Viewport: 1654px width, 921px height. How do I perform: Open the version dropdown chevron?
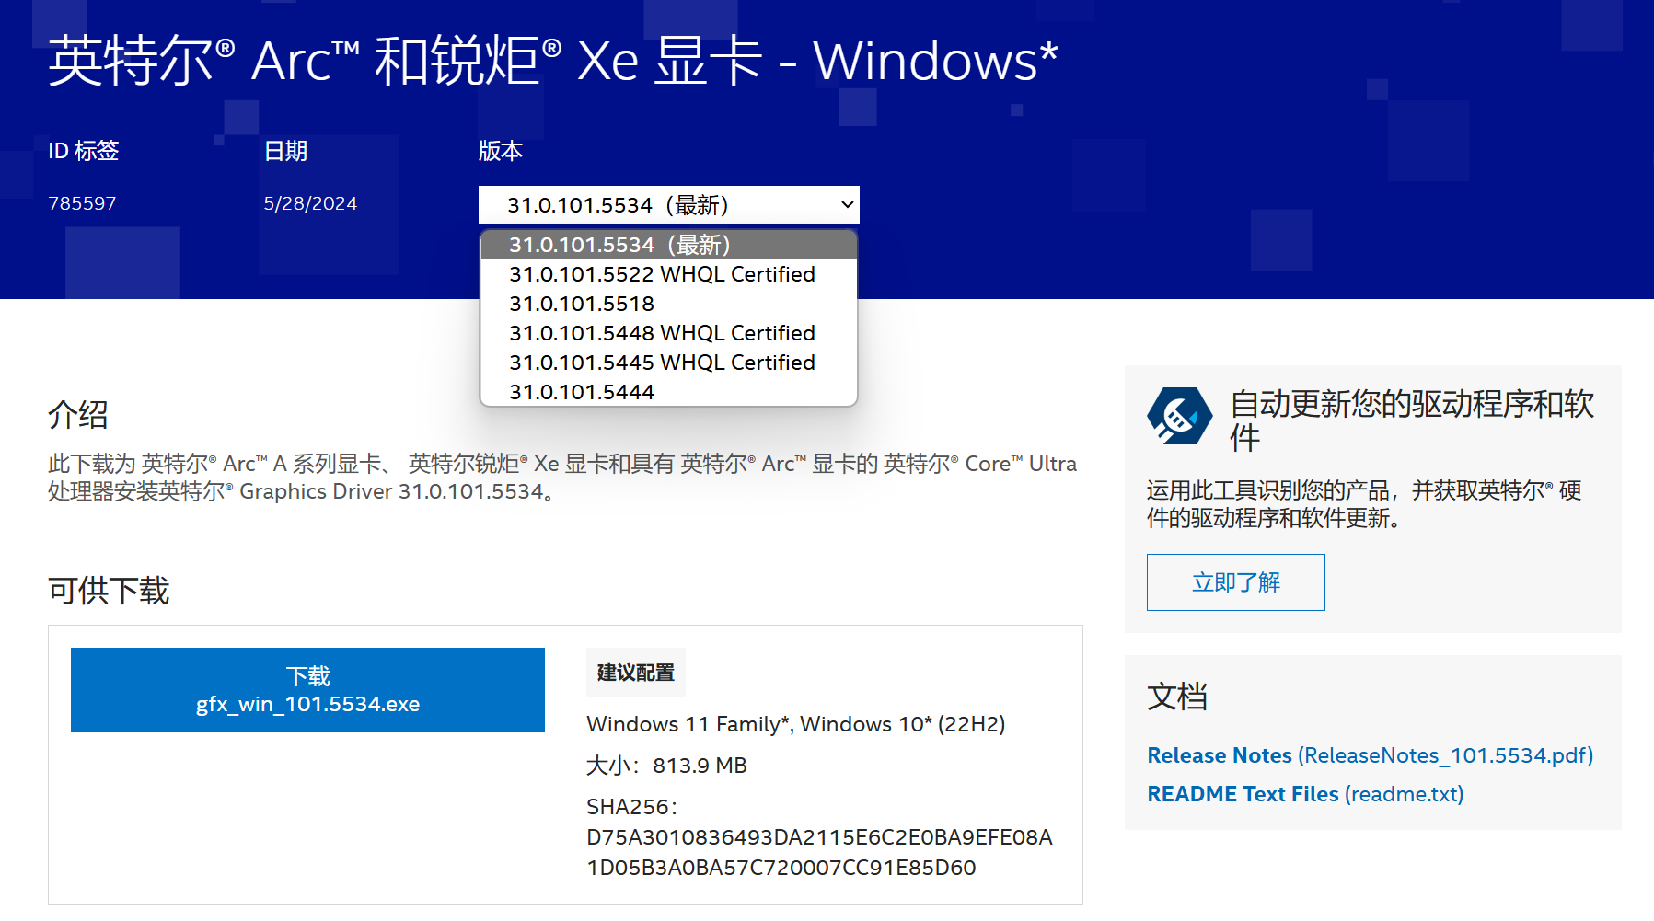click(848, 204)
